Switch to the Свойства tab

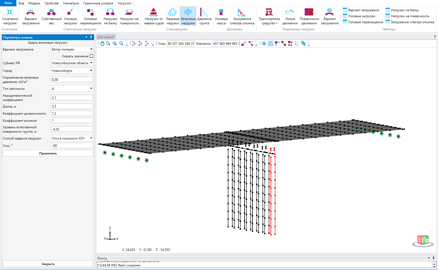[51, 3]
